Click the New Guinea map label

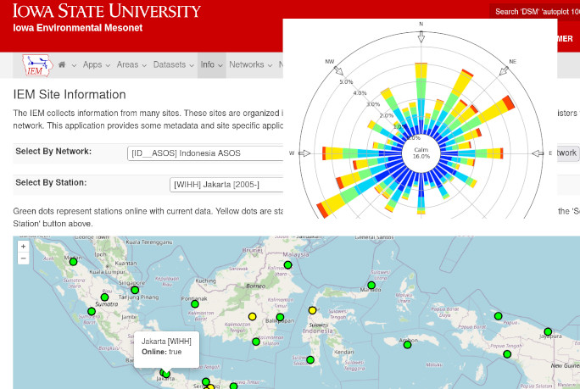click(x=566, y=366)
